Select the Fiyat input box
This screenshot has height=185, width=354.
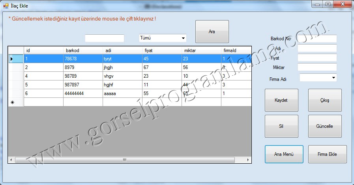click(317, 58)
